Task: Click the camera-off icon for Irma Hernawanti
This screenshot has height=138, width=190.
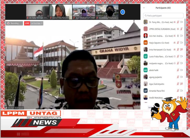Action: 181,49
